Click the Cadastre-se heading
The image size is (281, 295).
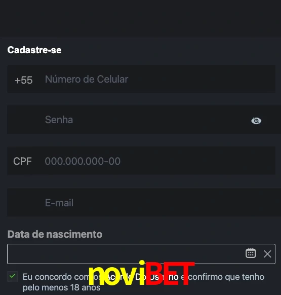pos(34,50)
